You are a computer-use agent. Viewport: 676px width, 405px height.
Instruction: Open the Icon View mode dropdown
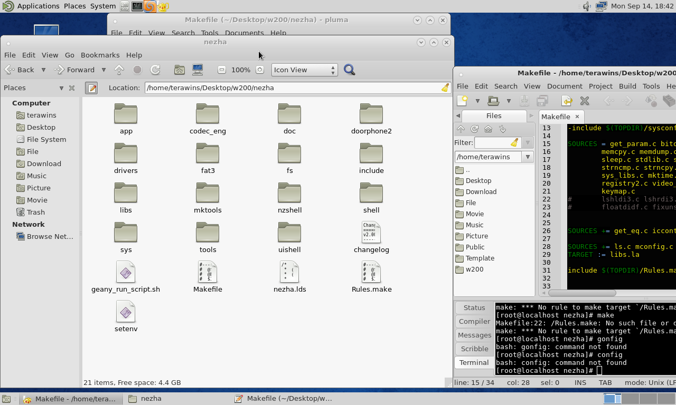[x=304, y=70]
